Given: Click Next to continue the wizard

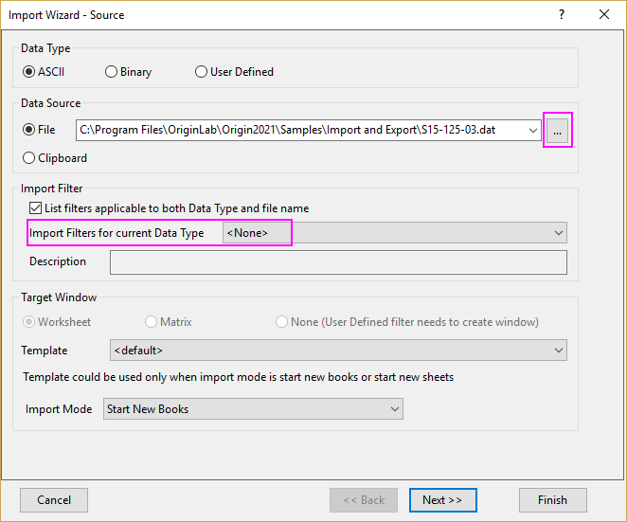Looking at the screenshot, I should click(x=442, y=500).
